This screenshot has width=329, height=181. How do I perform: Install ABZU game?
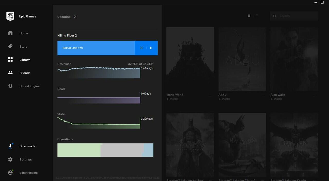224,99
